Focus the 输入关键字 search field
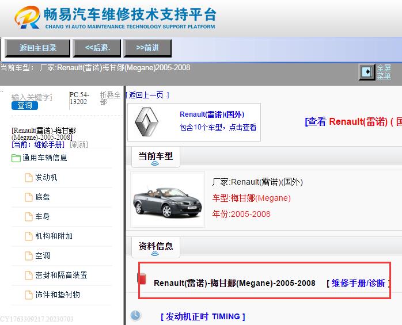402x325 pixels. pos(32,97)
